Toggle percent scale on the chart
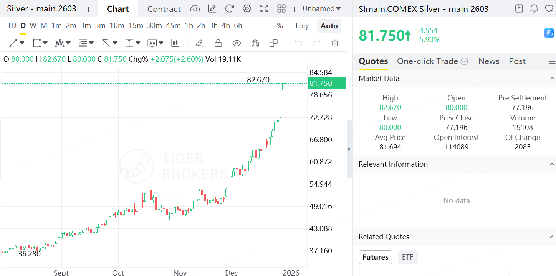 point(280,26)
